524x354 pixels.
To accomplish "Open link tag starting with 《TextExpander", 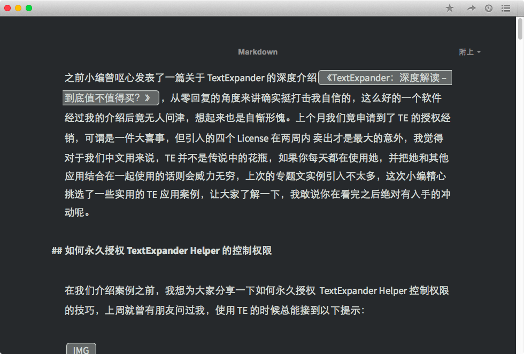I will pos(385,78).
